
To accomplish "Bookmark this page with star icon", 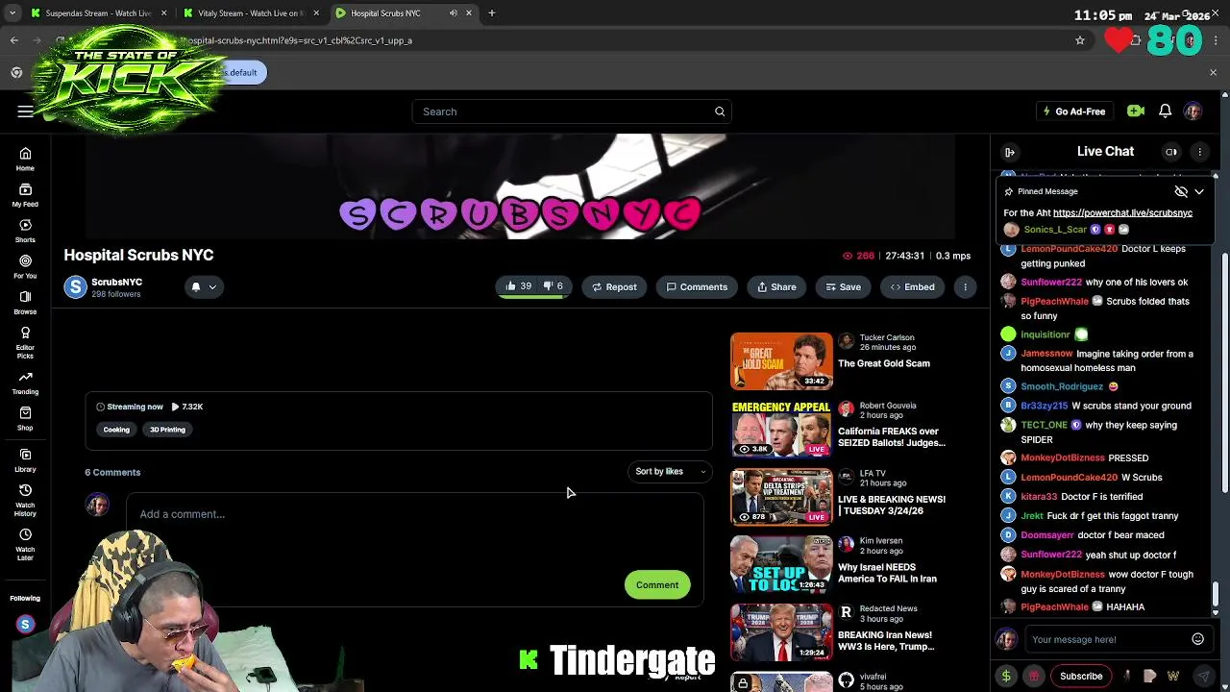I will pyautogui.click(x=1080, y=40).
